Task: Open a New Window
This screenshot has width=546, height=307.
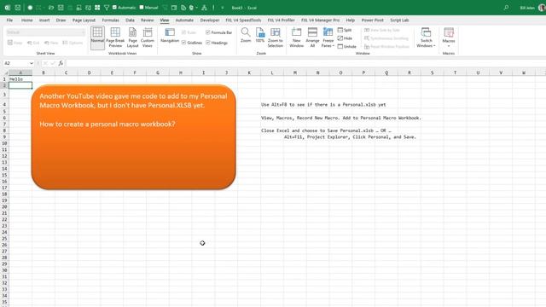Action: point(296,38)
